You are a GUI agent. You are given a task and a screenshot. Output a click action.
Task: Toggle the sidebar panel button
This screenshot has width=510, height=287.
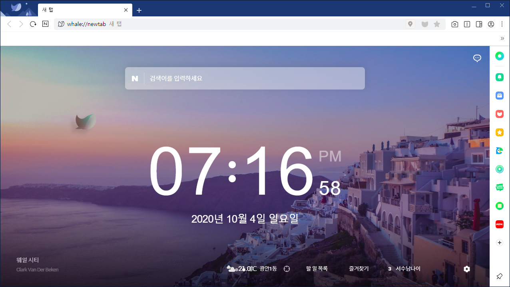pyautogui.click(x=479, y=24)
